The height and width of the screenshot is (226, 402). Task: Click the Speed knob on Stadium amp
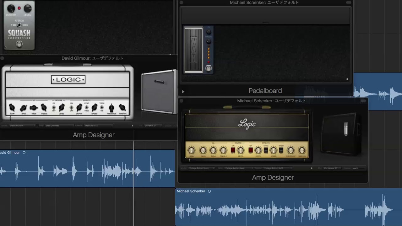click(94, 108)
